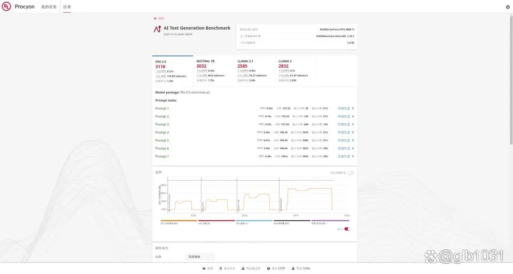Viewport: 513px width, 274px height.
Task: Click the AI Text Generation Benchmark icon
Action: pos(157,29)
